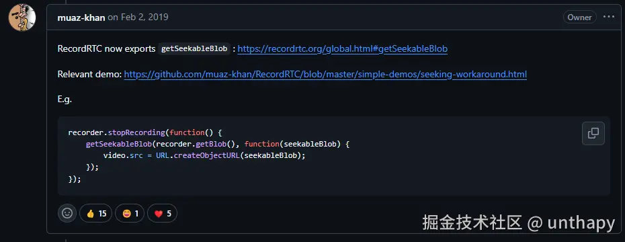625x242 pixels.
Task: Click the Owner badge
Action: coord(579,17)
